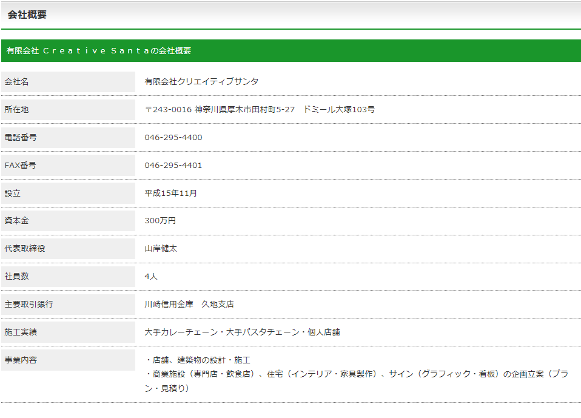Click the green Creative Santaの会社概要 banner
The height and width of the screenshot is (418, 581).
(x=291, y=51)
